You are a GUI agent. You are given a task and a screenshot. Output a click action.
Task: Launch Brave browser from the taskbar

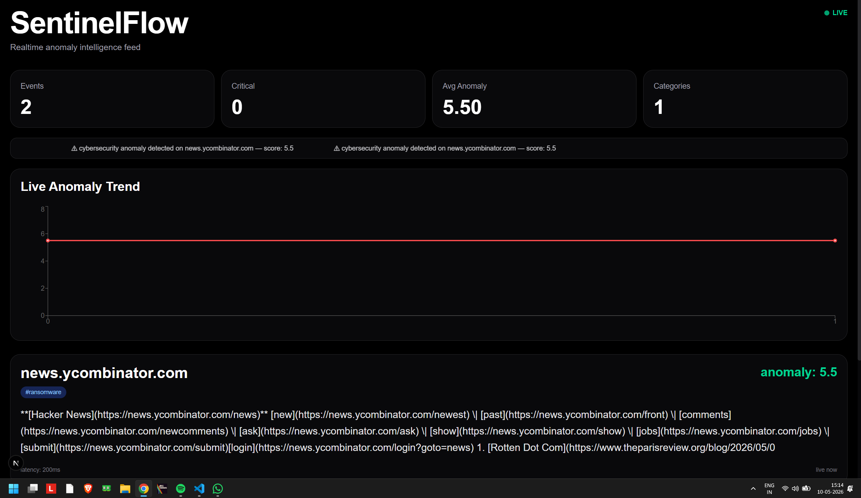pos(88,489)
